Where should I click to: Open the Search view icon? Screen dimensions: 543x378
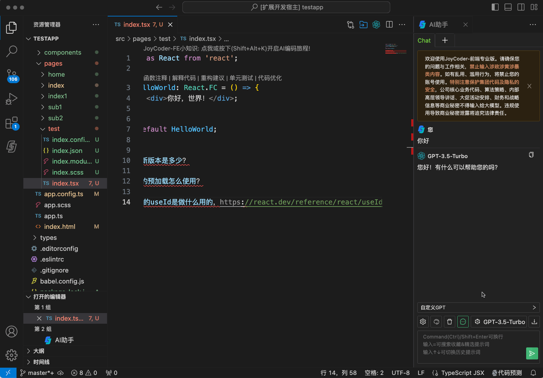11,51
